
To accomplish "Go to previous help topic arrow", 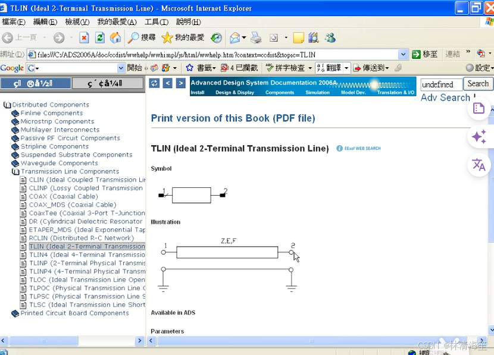I will tap(167, 83).
